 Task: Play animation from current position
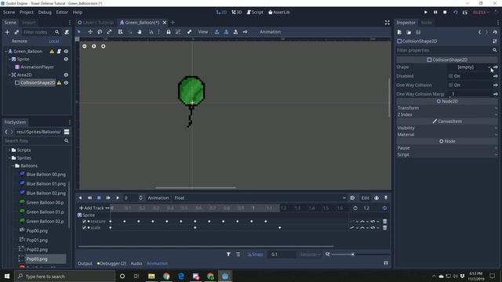[x=118, y=198]
